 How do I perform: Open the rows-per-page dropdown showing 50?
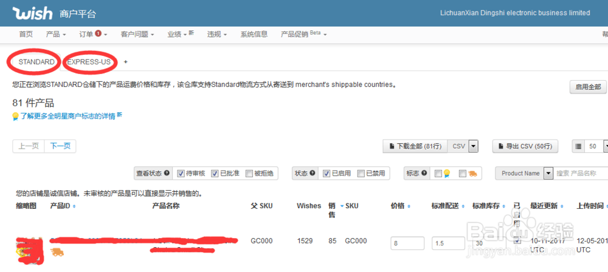[606, 146]
